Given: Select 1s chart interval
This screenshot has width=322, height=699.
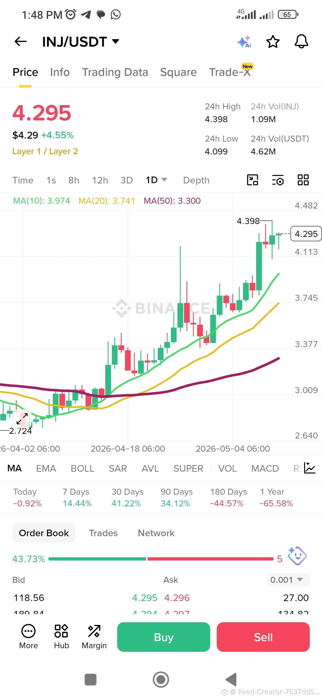Looking at the screenshot, I should point(51,180).
